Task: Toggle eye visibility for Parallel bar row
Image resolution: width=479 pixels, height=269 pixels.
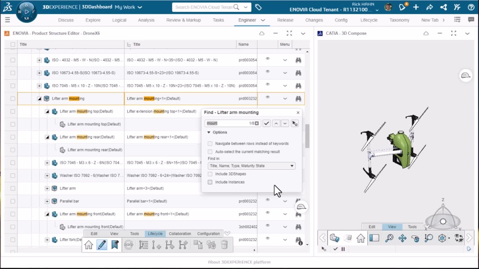Action: [x=267, y=200]
